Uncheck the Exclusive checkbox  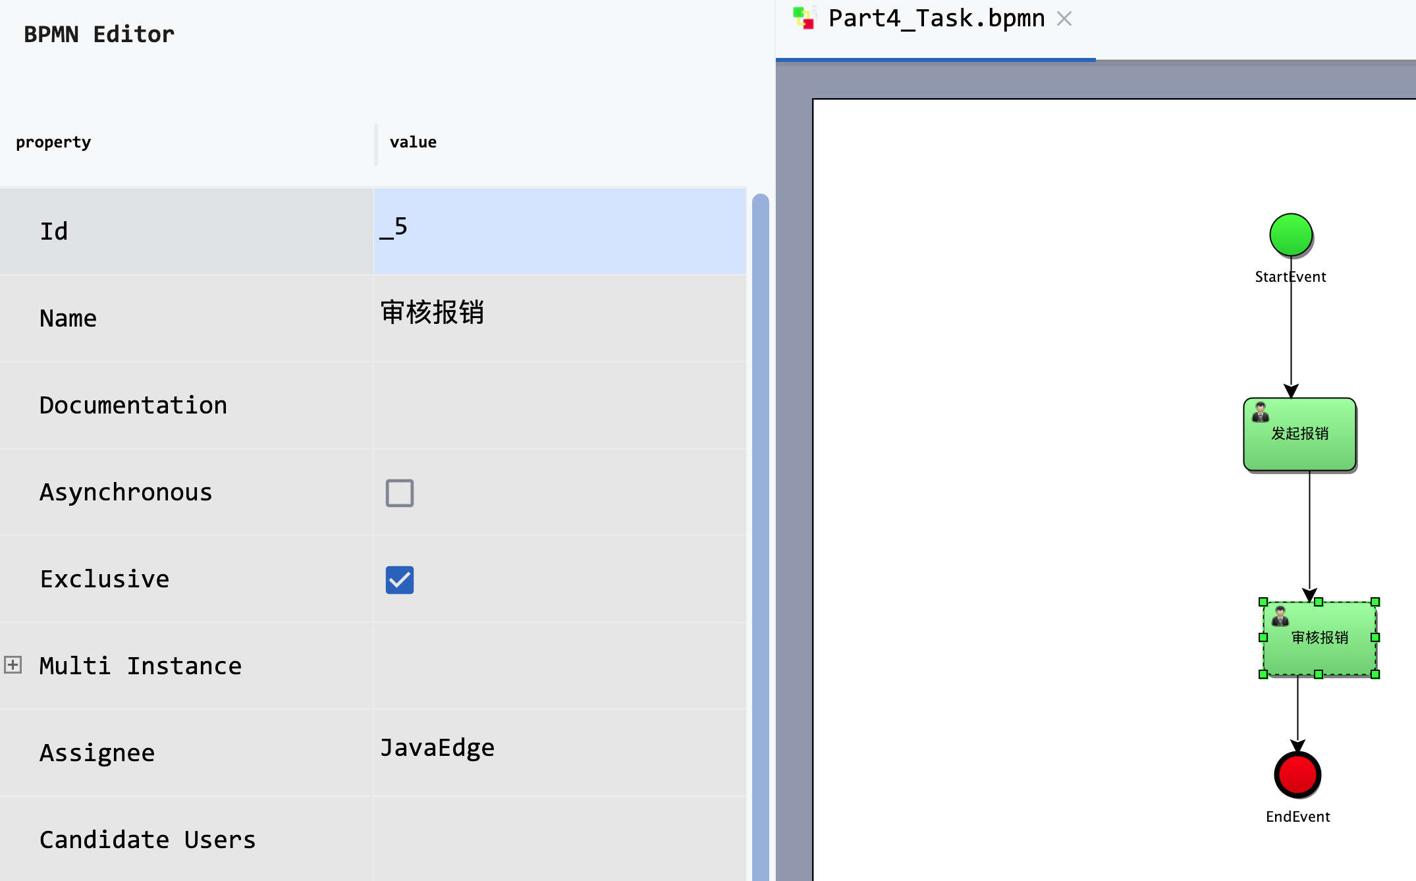(399, 580)
